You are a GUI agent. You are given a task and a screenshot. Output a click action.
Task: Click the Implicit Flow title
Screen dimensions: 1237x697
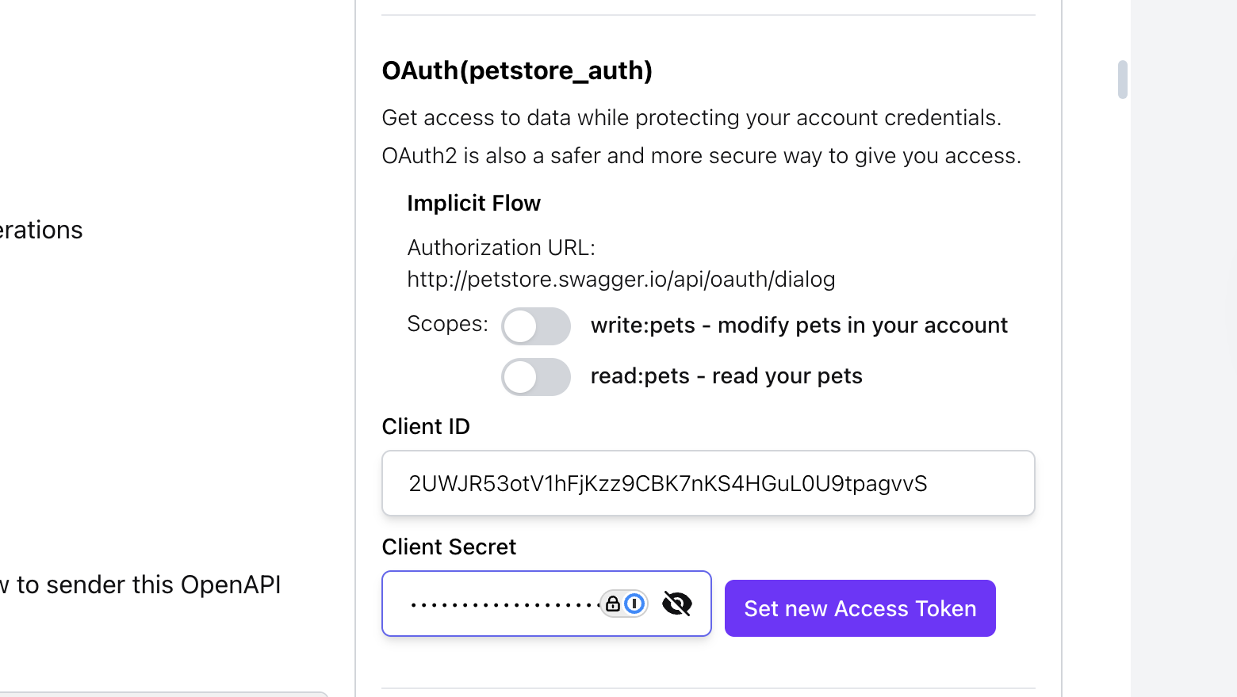click(x=473, y=204)
